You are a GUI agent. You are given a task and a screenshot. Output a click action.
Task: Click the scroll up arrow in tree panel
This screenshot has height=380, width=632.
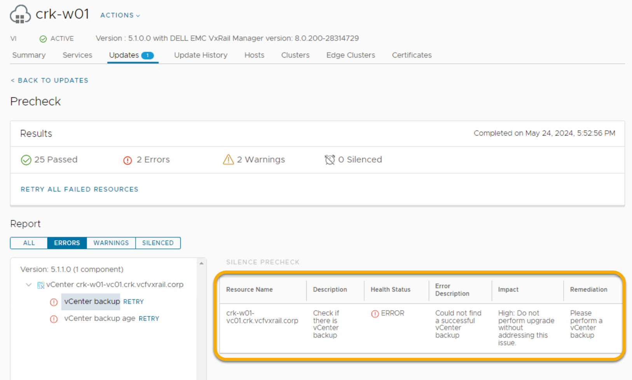point(201,264)
